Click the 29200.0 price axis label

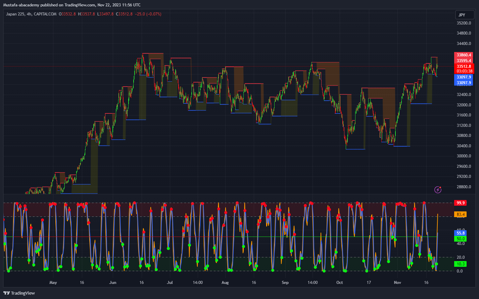point(464,177)
